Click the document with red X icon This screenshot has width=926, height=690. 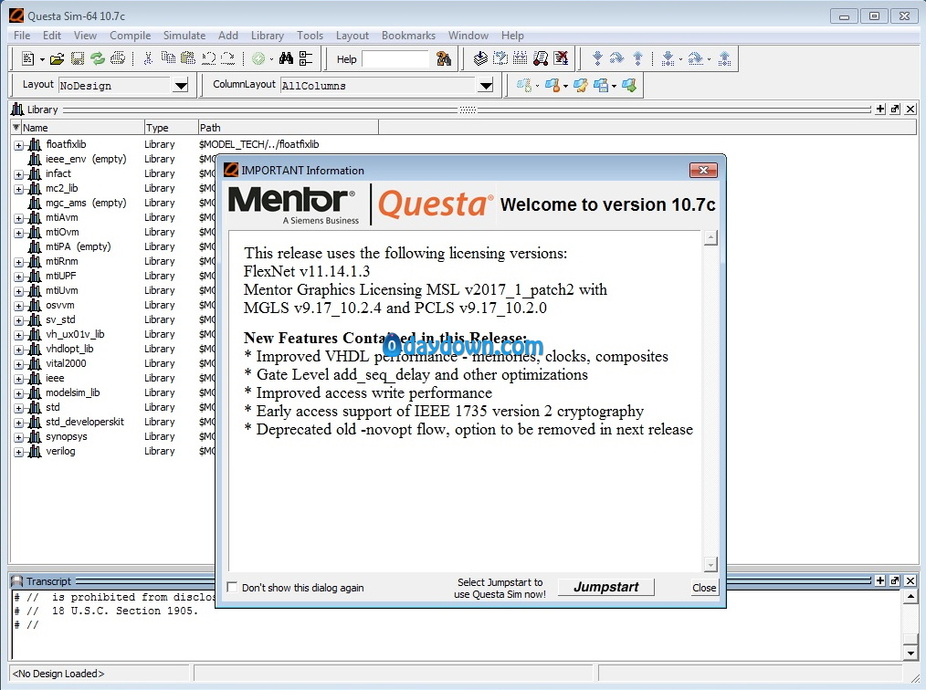tap(561, 58)
